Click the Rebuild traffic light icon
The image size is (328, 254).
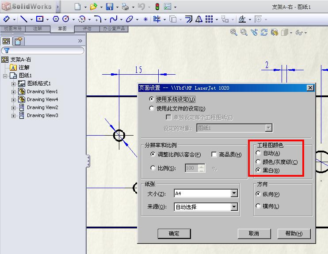pyautogui.click(x=157, y=7)
